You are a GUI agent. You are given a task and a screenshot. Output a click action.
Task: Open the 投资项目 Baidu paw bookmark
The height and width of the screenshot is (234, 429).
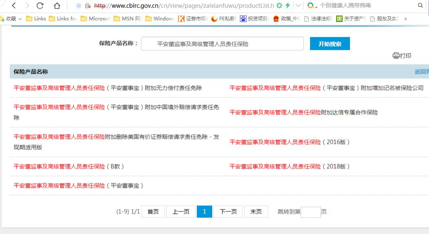click(255, 19)
